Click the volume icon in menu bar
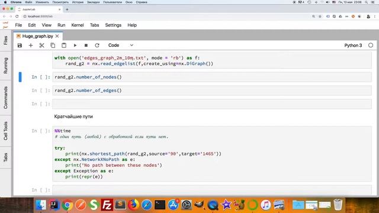This screenshot has height=213, width=379. [327, 2]
